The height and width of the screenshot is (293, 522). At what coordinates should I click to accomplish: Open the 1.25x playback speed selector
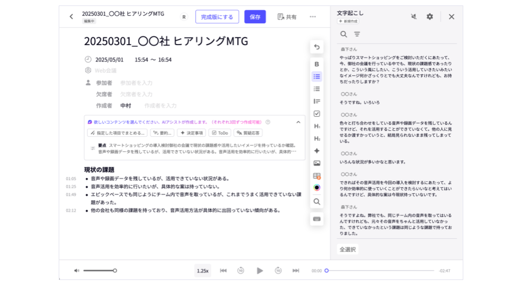(203, 271)
